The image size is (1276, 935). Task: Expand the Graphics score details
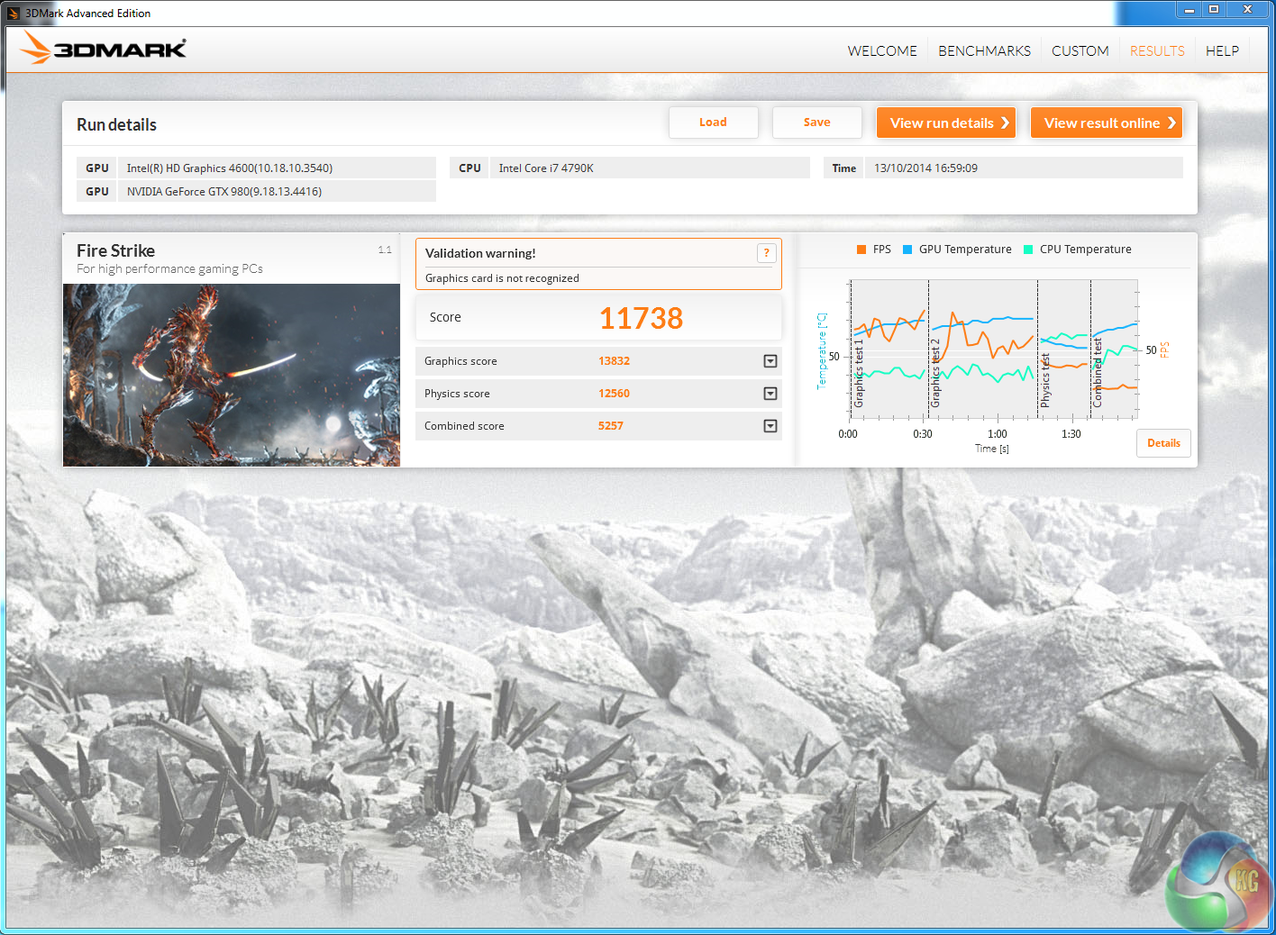click(x=770, y=361)
